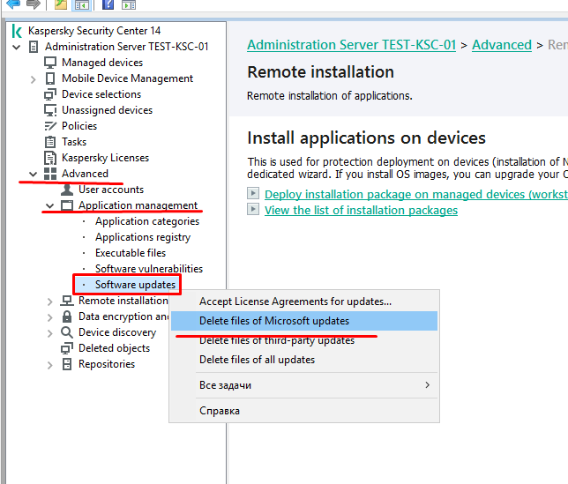The image size is (568, 484).
Task: Collapse the Administration Server TEST-KSC-01 node
Action: click(16, 47)
